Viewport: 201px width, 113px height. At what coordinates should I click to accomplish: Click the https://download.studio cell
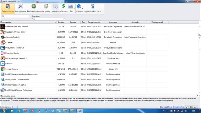(x=135, y=53)
